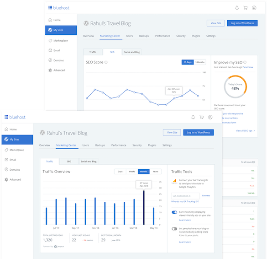This screenshot has width=267, height=259.
Task: Open Traffic sub-tab in front window
Action: pyautogui.click(x=50, y=162)
